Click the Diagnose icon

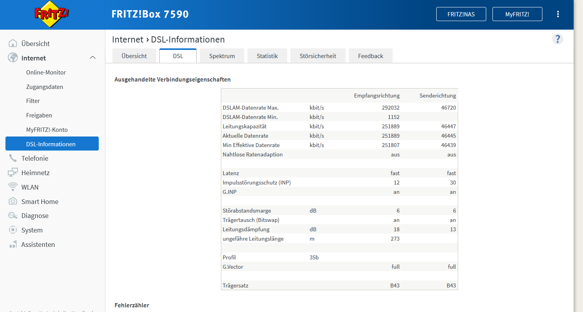coord(13,216)
